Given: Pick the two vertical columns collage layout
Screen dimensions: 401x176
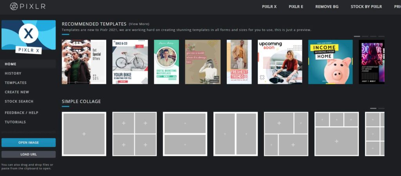Looking at the screenshot, I should pyautogui.click(x=235, y=134).
